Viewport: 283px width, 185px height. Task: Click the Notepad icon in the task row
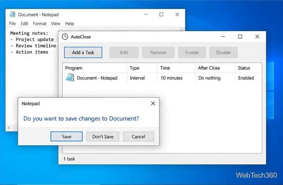click(x=70, y=78)
